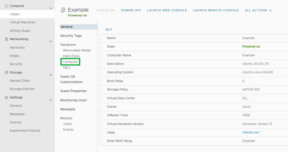
Task: Collapse the Storage sidebar section chevron
Action: pos(51,75)
